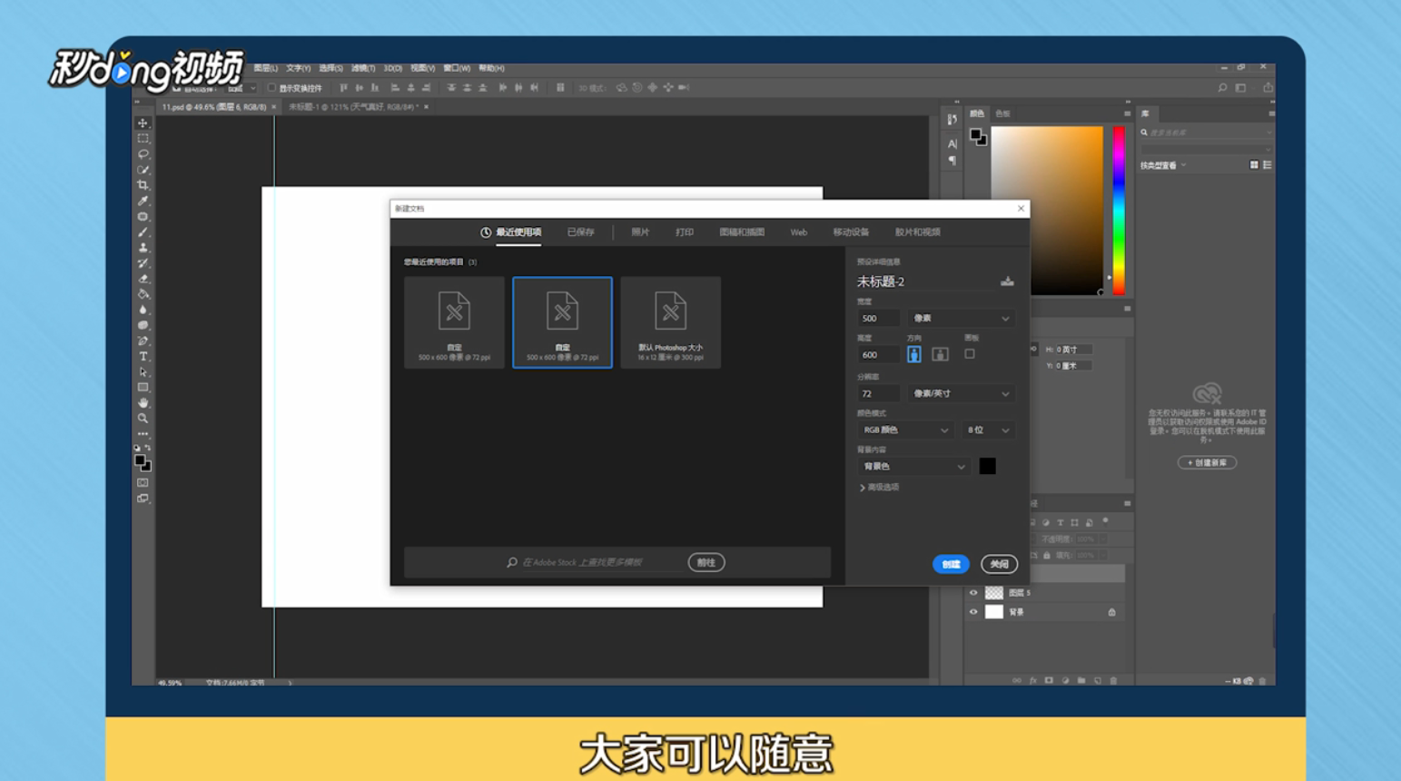Choose landscape orientation in new document dialog
The width and height of the screenshot is (1401, 781).
(x=940, y=354)
